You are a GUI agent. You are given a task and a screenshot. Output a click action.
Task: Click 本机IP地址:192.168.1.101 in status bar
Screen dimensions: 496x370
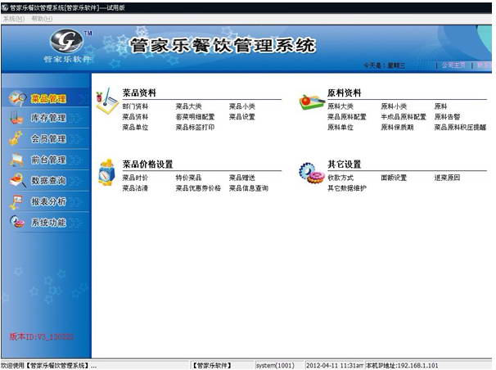(402, 366)
